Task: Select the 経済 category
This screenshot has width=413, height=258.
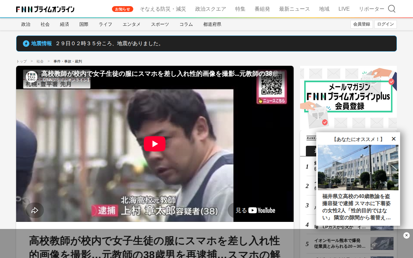Action: [65, 24]
